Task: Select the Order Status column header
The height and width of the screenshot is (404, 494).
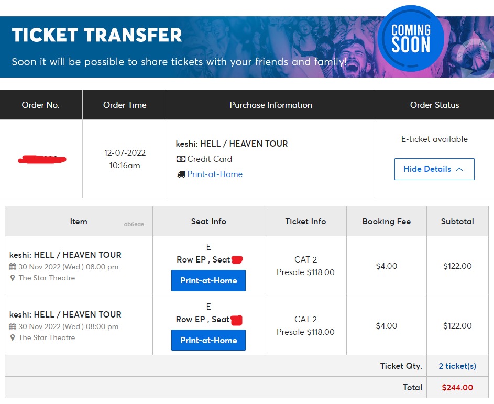Action: [434, 104]
